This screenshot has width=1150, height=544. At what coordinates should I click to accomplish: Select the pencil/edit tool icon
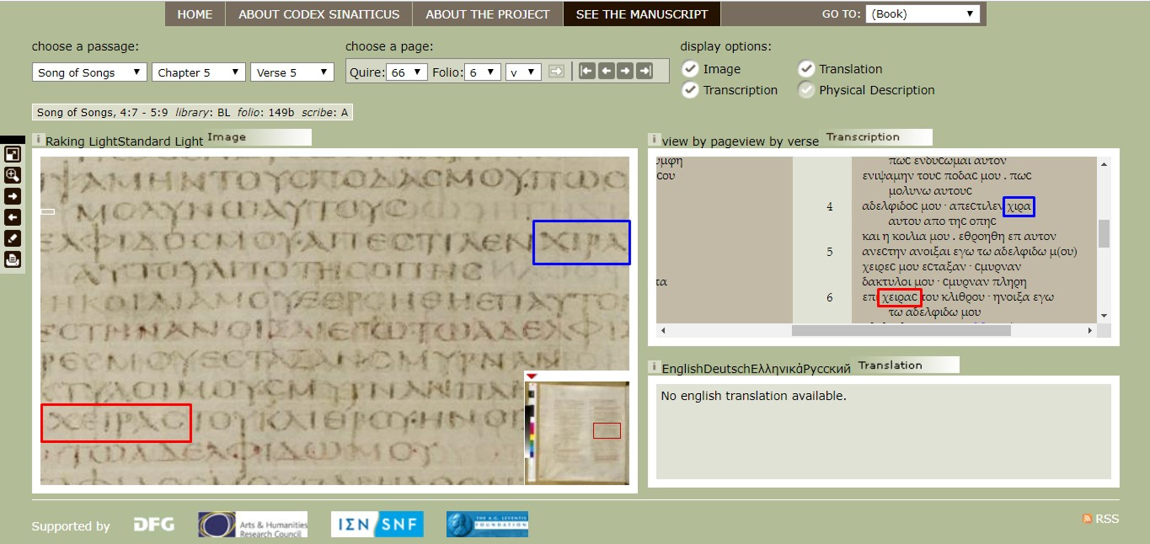point(12,238)
